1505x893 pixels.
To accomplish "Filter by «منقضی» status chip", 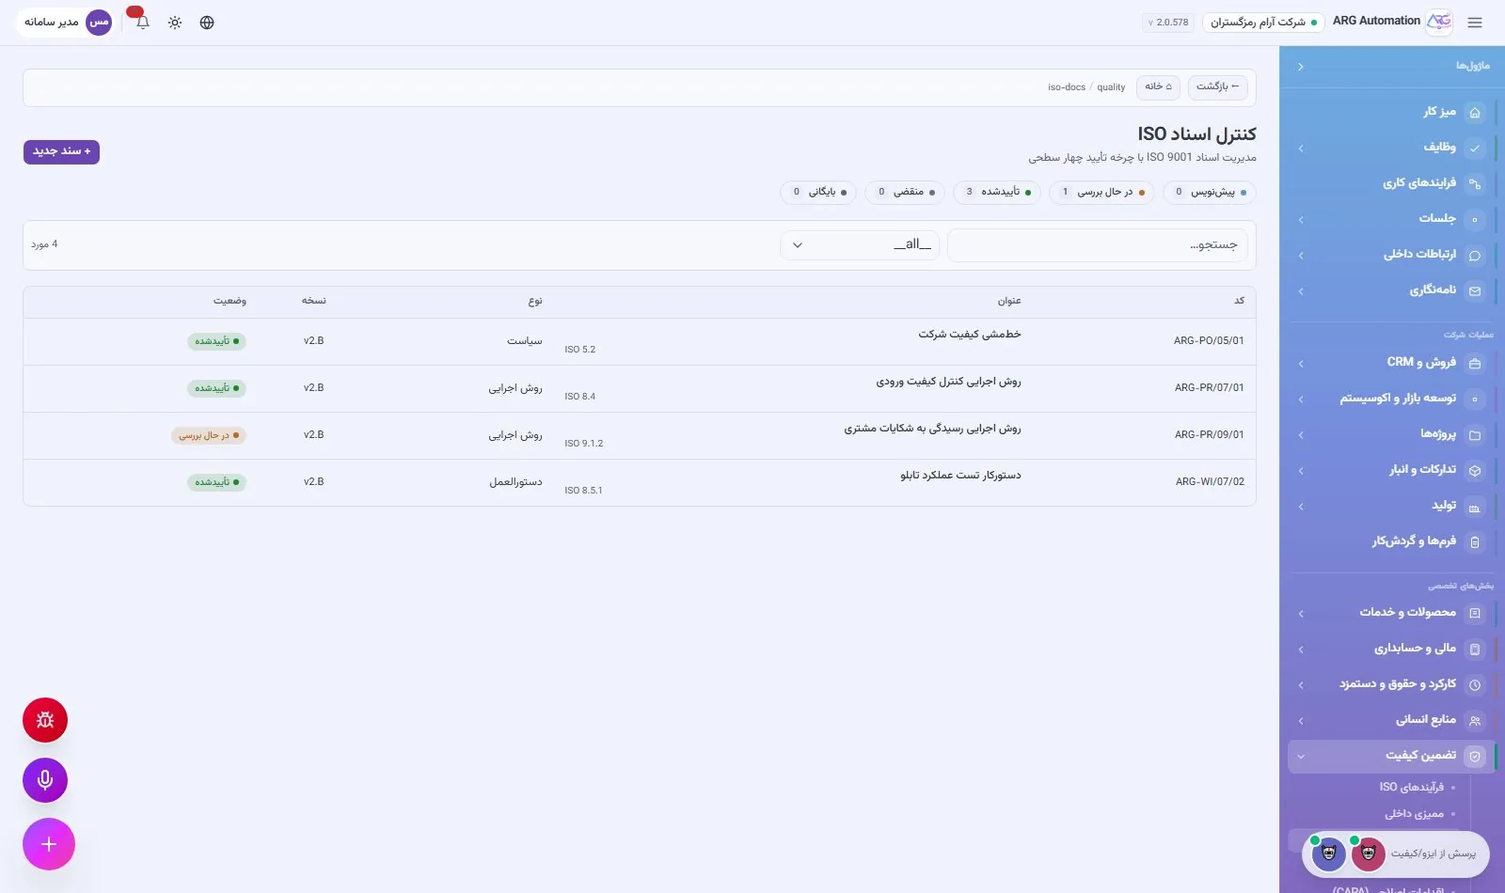I will tap(905, 192).
